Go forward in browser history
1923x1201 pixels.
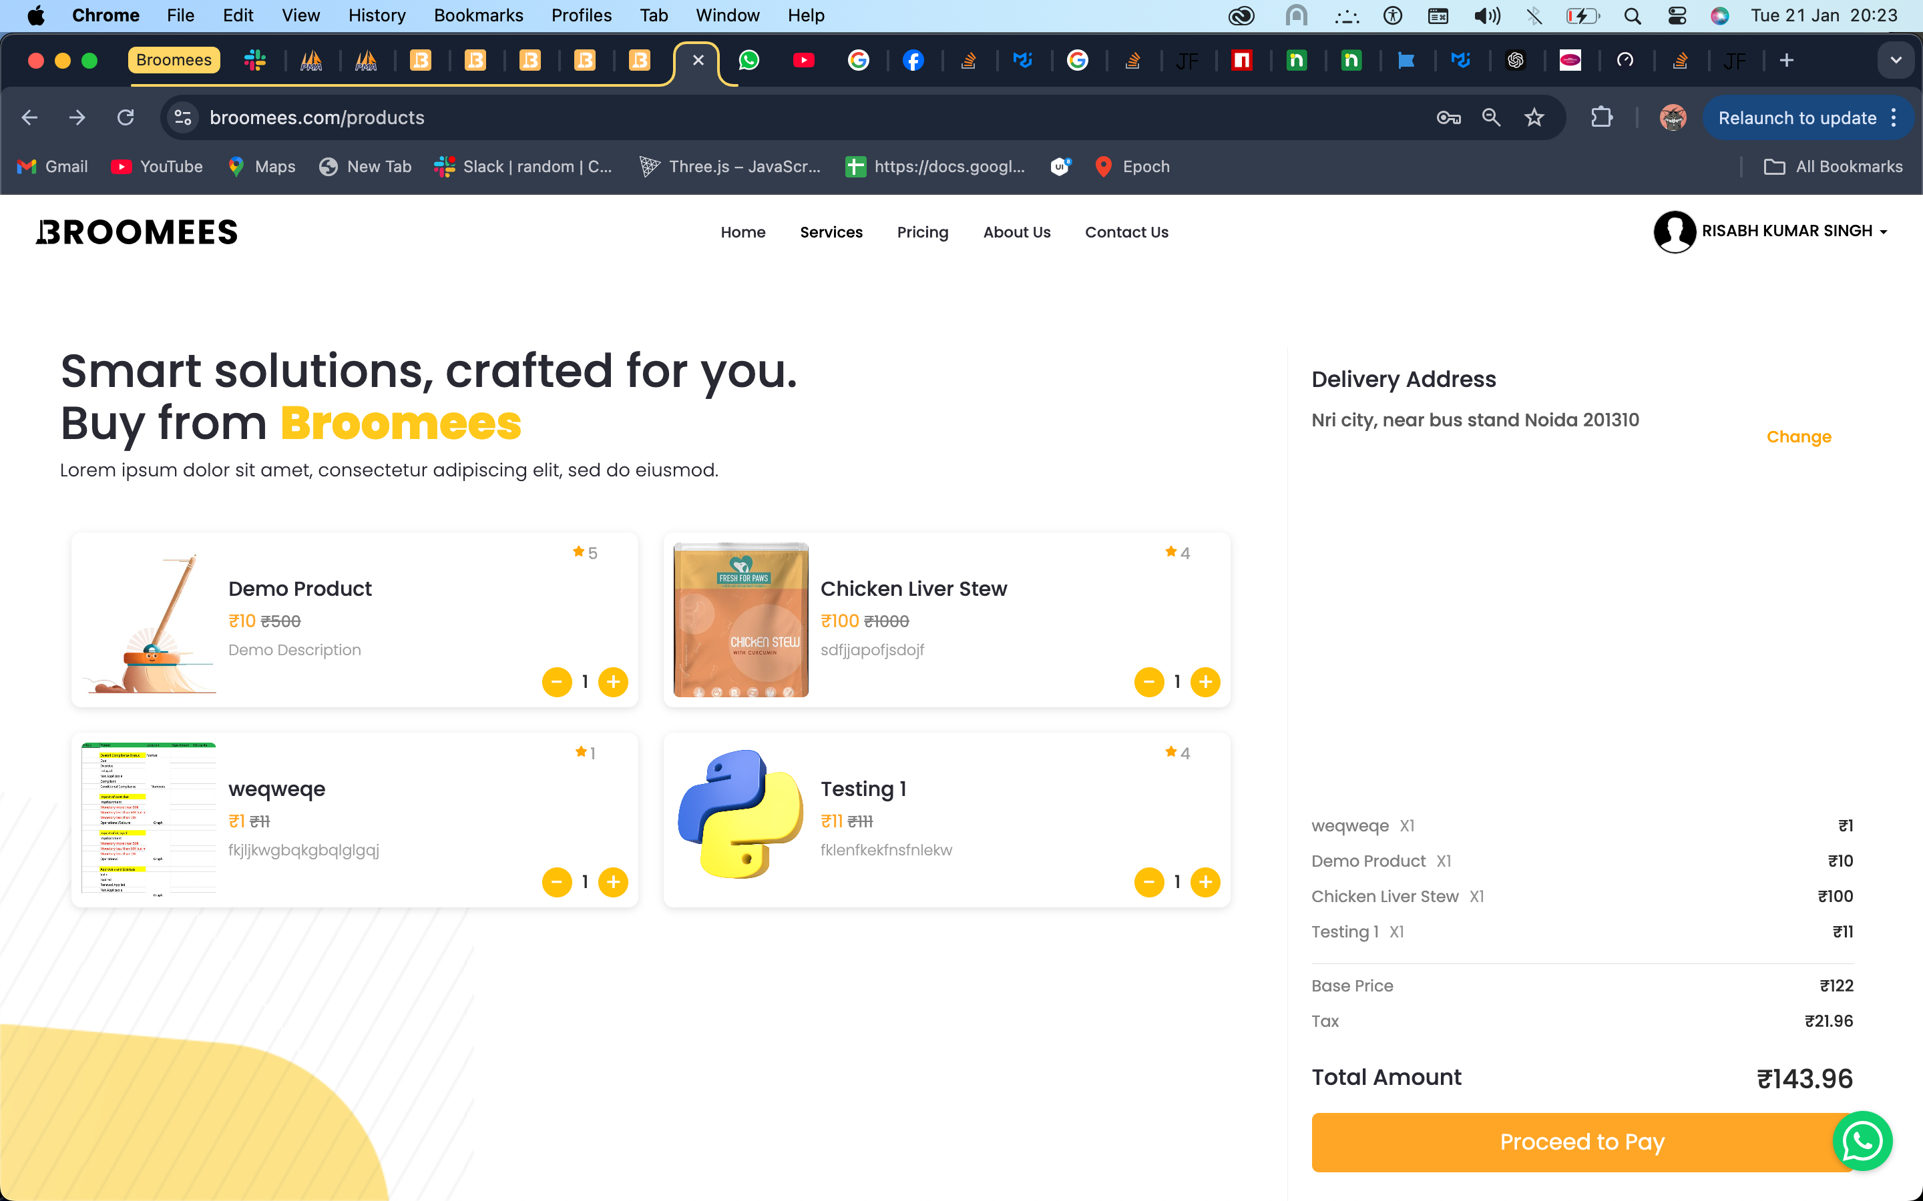pos(77,117)
